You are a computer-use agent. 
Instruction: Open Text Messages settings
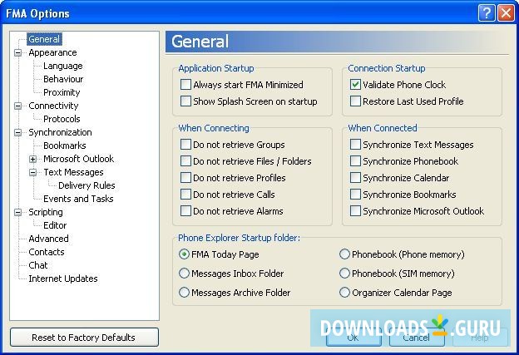[x=73, y=172]
